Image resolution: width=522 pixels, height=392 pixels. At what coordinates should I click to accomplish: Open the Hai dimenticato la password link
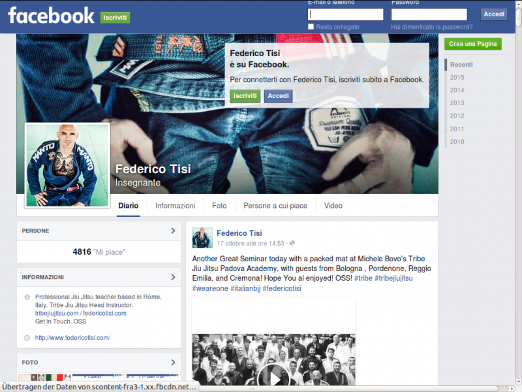tap(431, 27)
